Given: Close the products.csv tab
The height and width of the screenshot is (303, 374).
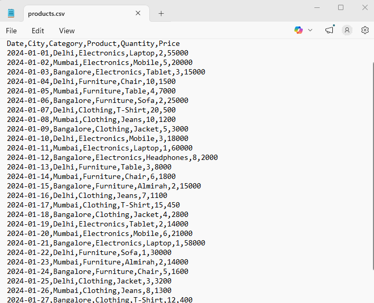Looking at the screenshot, I should click(138, 13).
